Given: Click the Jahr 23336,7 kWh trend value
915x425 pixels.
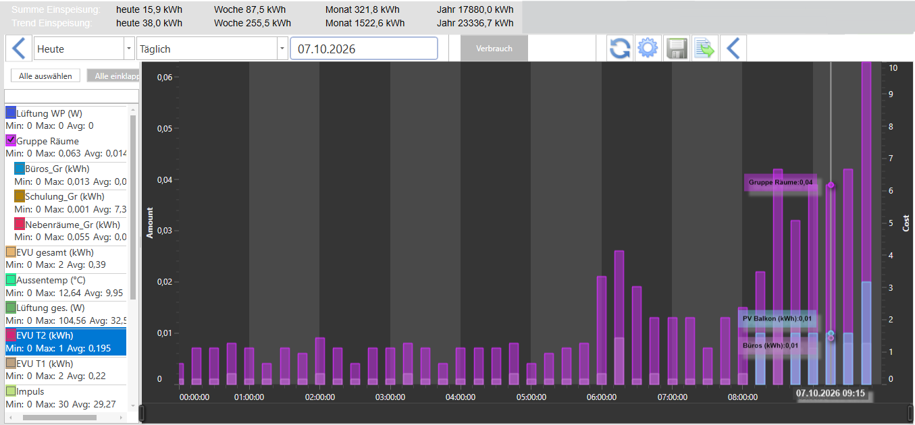Looking at the screenshot, I should coord(475,23).
